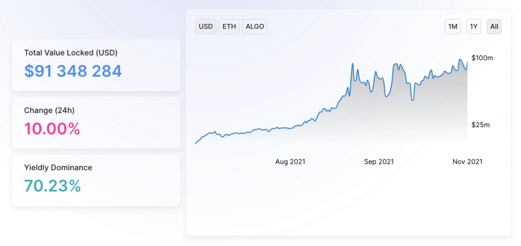Click the 70.23% dominance value
This screenshot has height=246, width=521.
point(53,186)
